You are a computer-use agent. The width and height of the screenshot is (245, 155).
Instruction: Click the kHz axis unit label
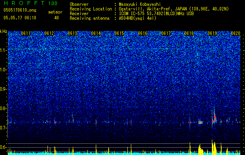coord(4,31)
